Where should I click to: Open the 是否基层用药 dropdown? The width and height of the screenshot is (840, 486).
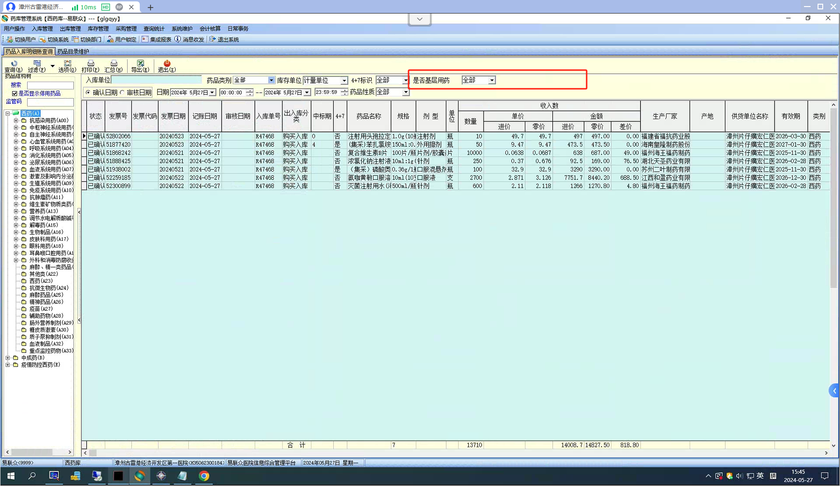point(492,80)
